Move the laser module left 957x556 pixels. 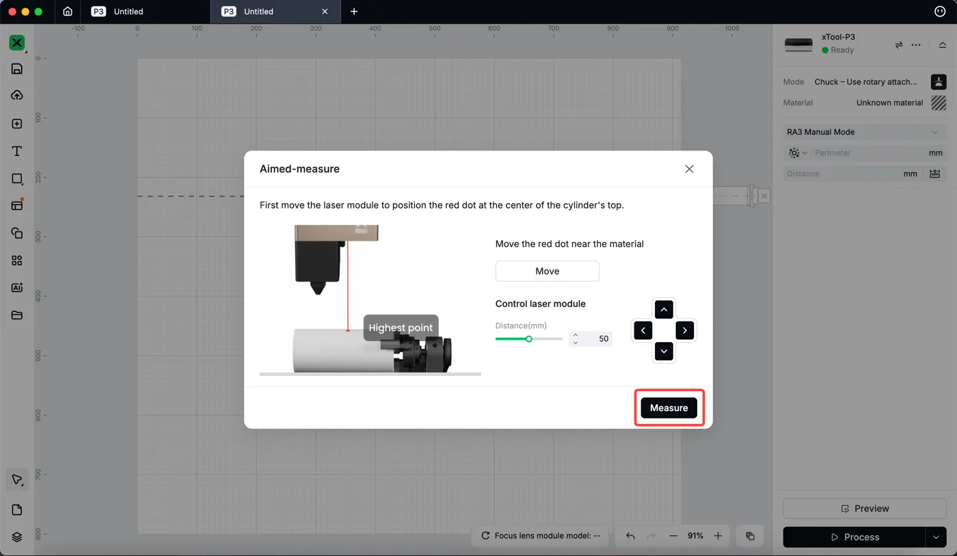pos(643,330)
